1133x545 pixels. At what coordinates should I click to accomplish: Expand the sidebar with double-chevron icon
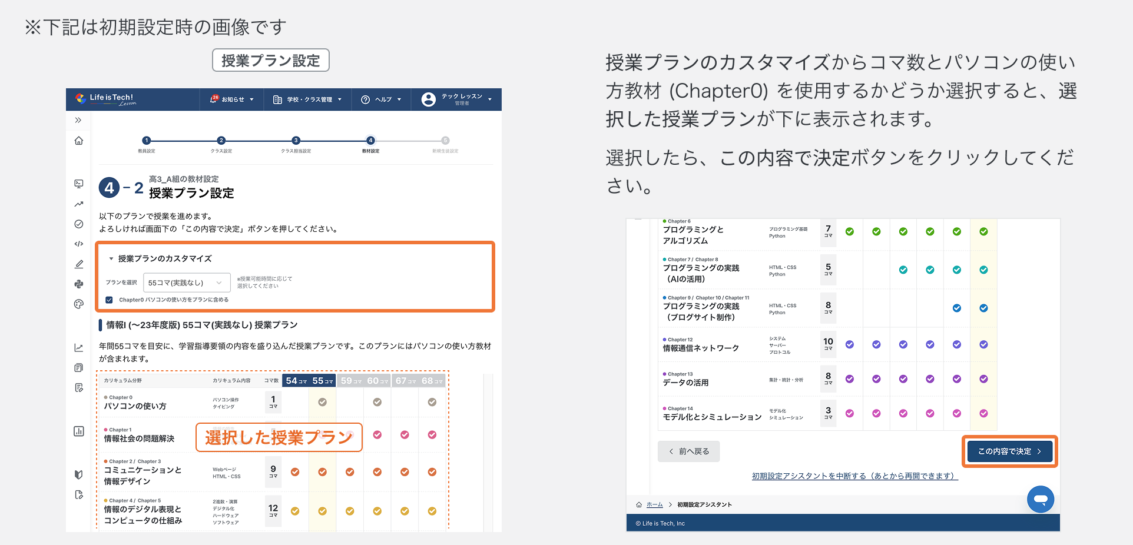[78, 120]
